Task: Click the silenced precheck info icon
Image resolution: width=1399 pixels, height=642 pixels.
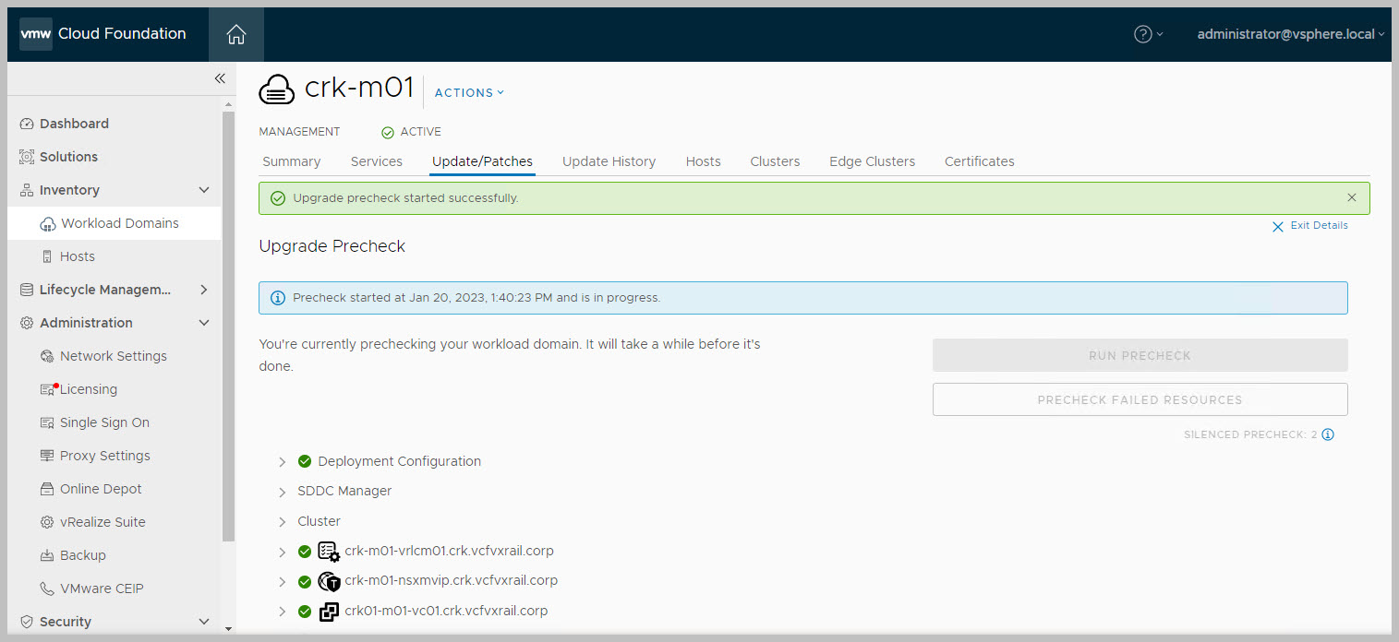Action: click(x=1328, y=434)
